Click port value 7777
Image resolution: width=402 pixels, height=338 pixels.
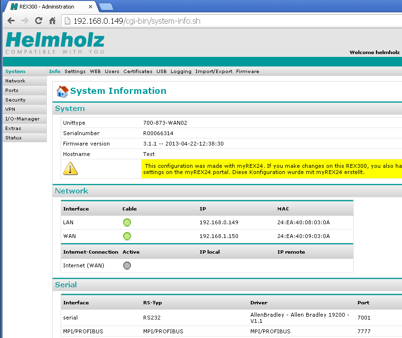[364, 331]
